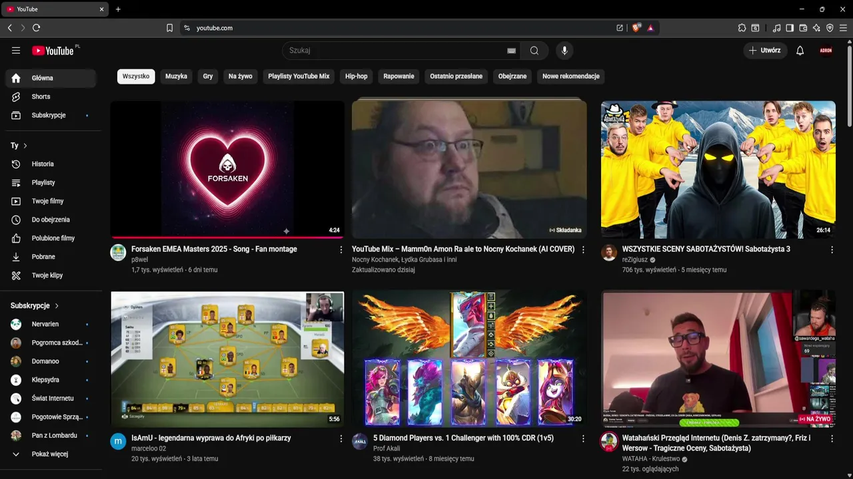This screenshot has height=479, width=853.
Task: Open options for YouTube Mix Mamm0n video
Action: point(583,250)
